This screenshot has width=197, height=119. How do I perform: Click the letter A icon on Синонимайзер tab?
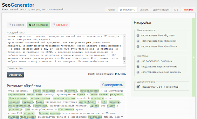click(x=30, y=25)
